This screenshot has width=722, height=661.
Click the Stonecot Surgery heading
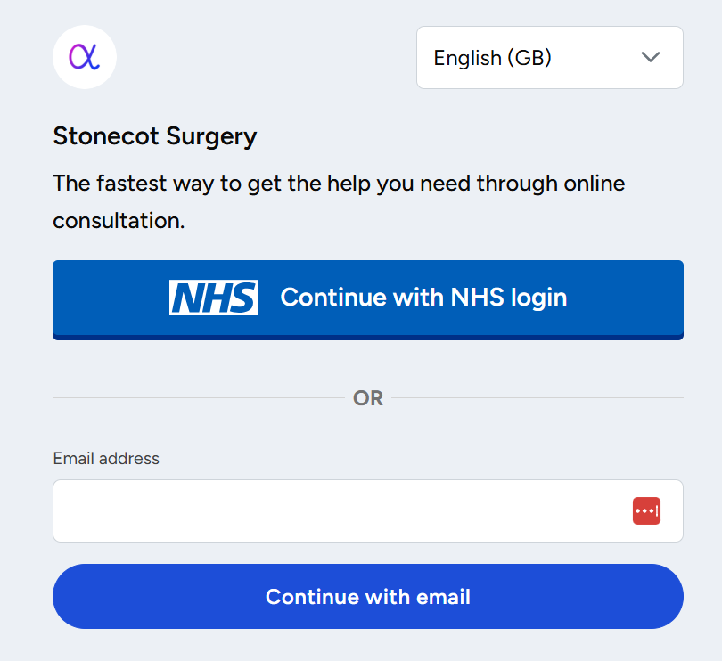tap(155, 136)
